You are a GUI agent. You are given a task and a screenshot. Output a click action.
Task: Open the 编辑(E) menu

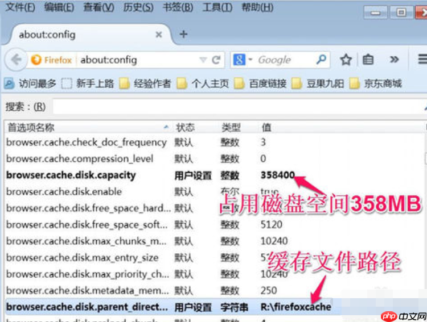(59, 7)
